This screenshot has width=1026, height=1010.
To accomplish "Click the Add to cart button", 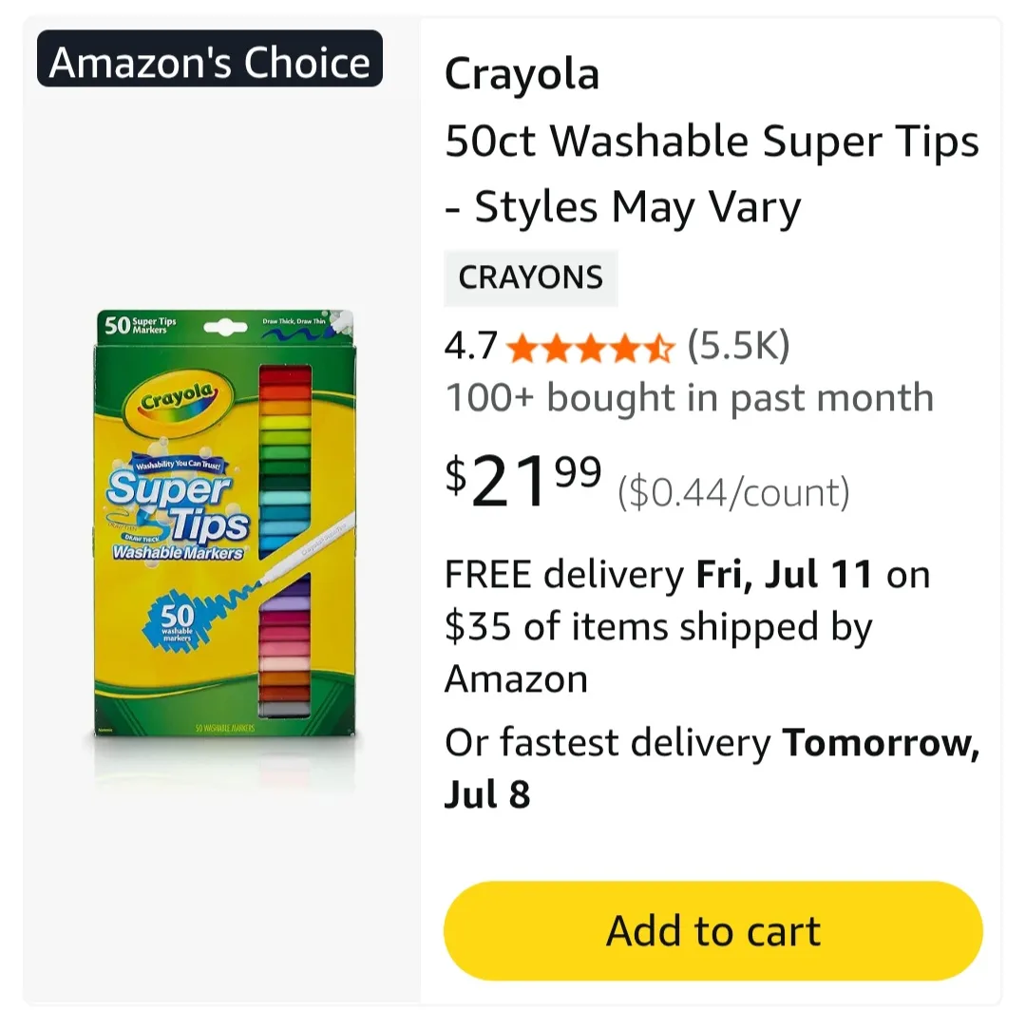I will pyautogui.click(x=712, y=931).
